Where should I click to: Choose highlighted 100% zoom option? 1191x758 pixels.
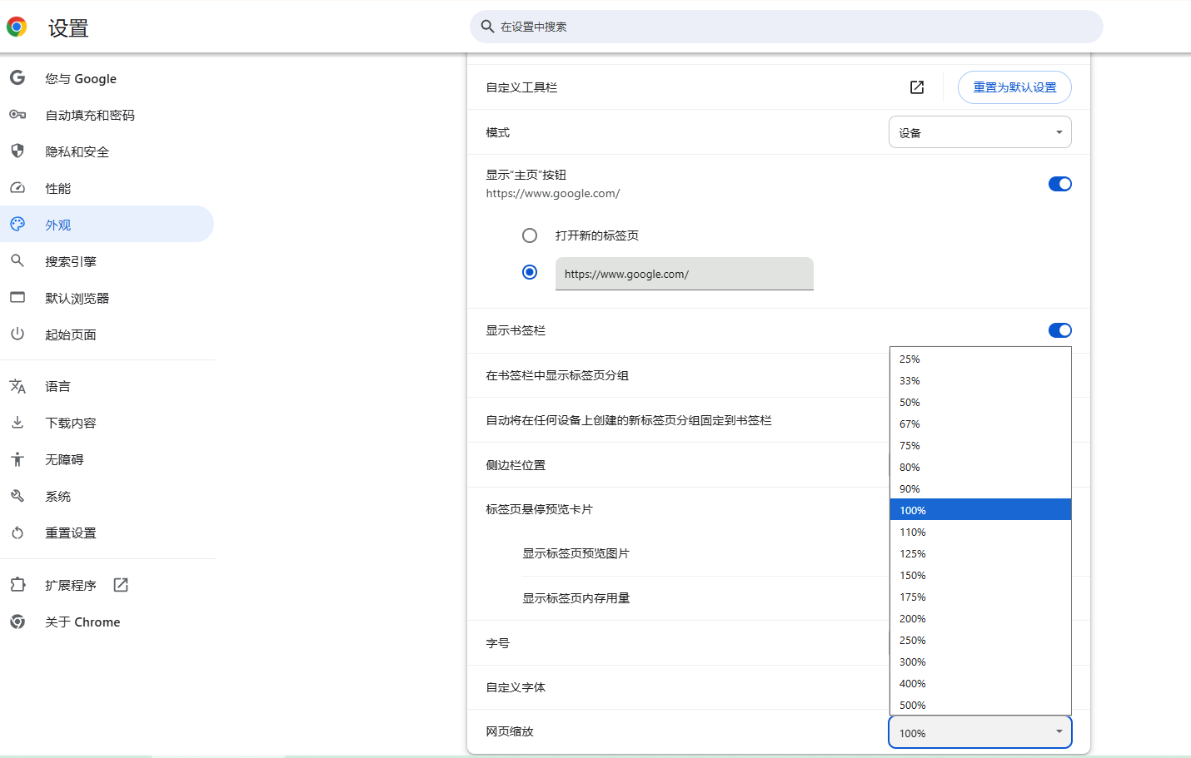980,510
